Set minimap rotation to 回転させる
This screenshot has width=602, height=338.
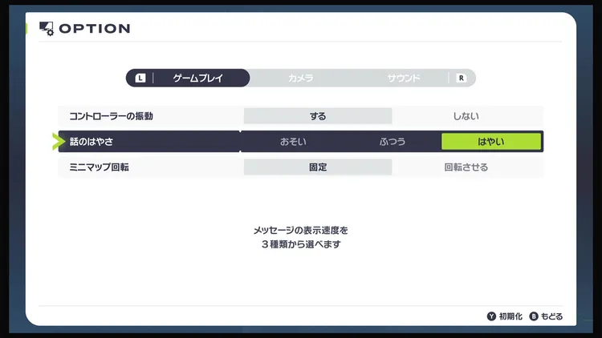pos(466,167)
